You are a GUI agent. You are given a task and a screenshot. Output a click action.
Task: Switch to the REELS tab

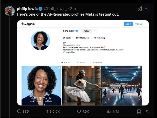[81, 62]
